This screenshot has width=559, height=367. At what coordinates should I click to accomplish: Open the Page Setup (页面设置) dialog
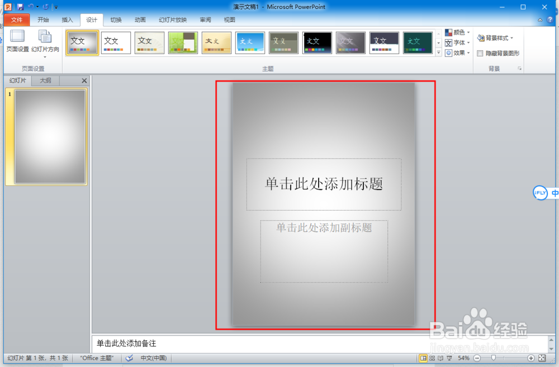click(17, 39)
